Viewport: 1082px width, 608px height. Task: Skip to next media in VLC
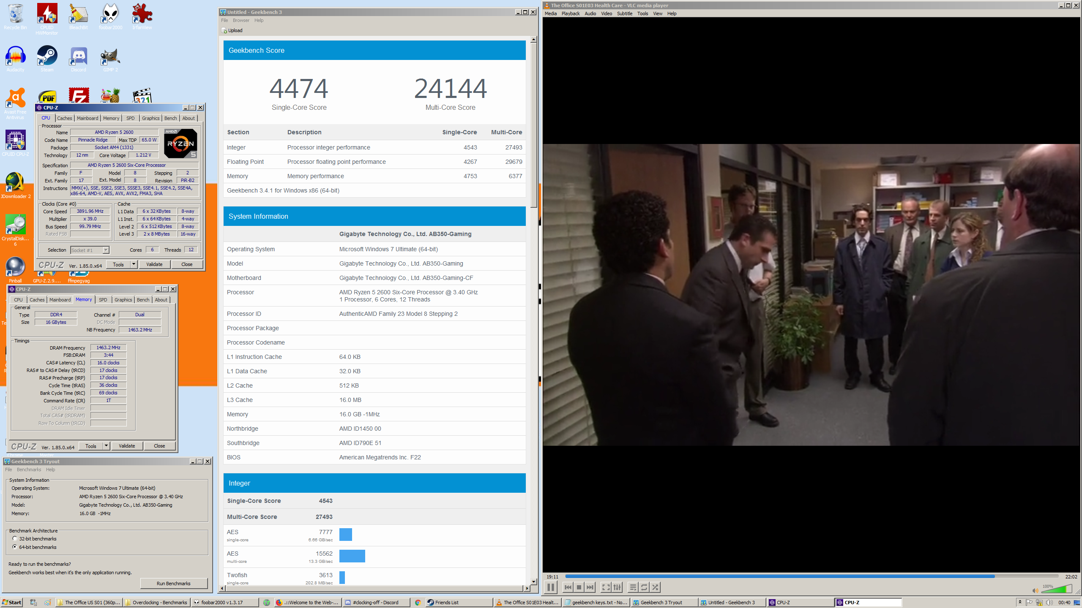tap(590, 587)
